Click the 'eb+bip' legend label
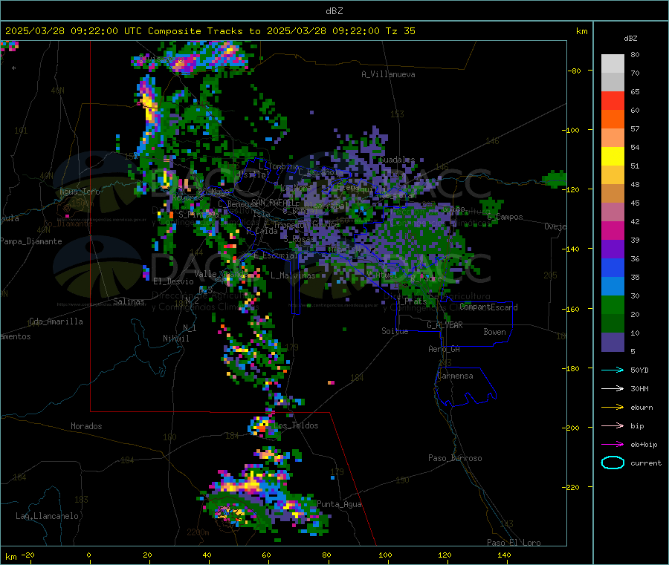Viewport: 669px width, 565px height. (644, 445)
